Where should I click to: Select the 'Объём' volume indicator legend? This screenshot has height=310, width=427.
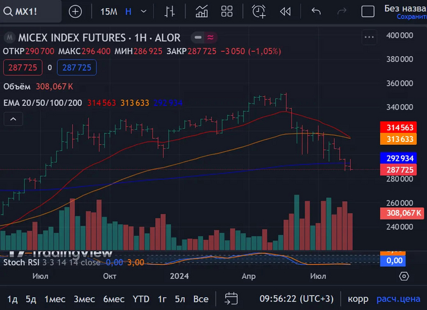[x=17, y=86]
